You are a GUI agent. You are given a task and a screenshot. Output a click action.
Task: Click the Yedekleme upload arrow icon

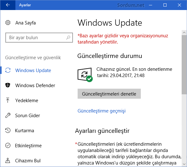(x=8, y=100)
